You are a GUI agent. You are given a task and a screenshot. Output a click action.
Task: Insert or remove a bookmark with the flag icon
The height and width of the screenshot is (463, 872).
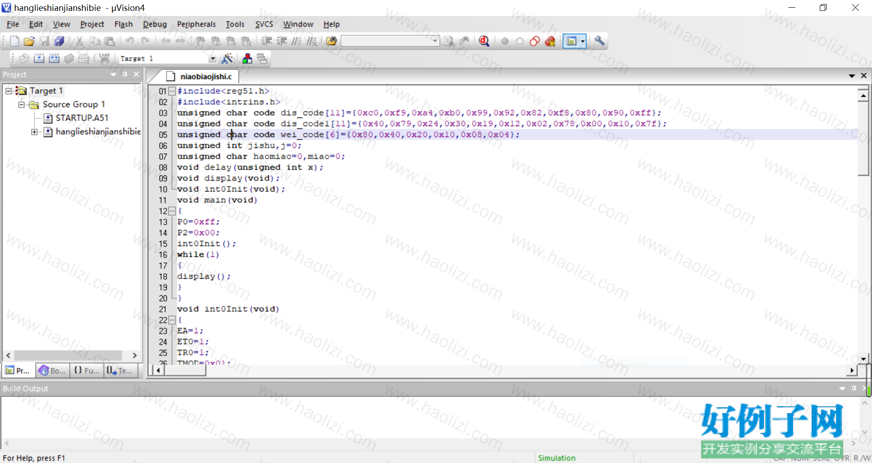[200, 41]
